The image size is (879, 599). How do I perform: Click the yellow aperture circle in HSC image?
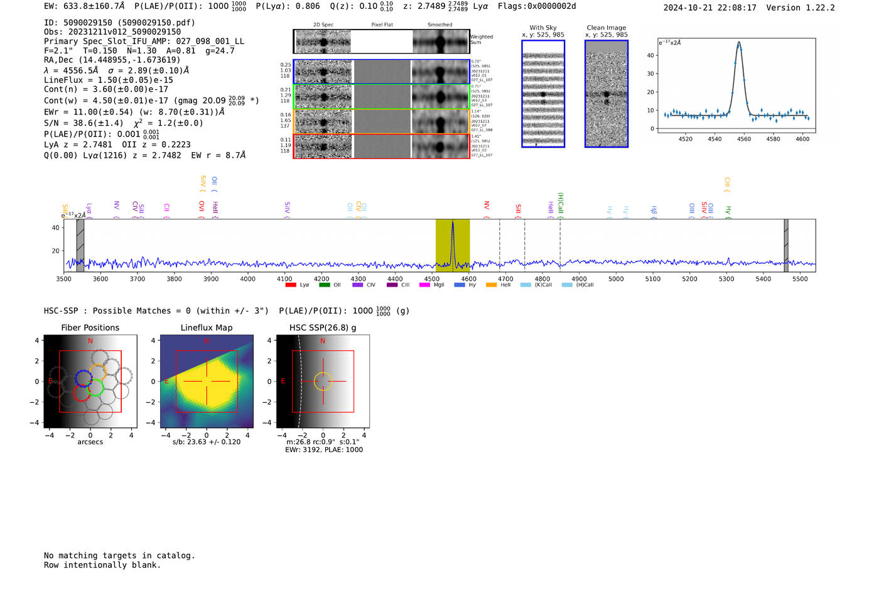(x=323, y=382)
